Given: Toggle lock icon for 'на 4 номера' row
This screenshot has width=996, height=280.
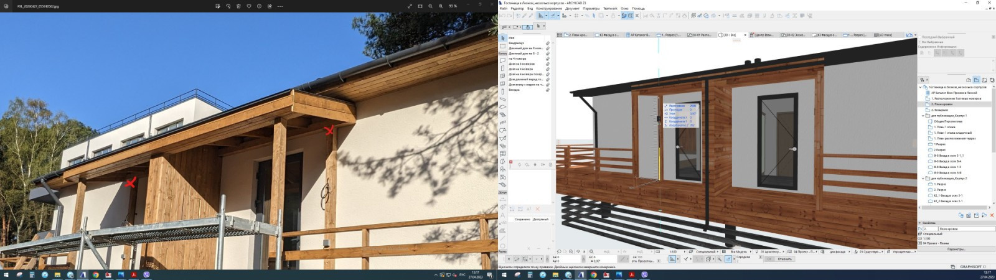Looking at the screenshot, I should pos(548,58).
